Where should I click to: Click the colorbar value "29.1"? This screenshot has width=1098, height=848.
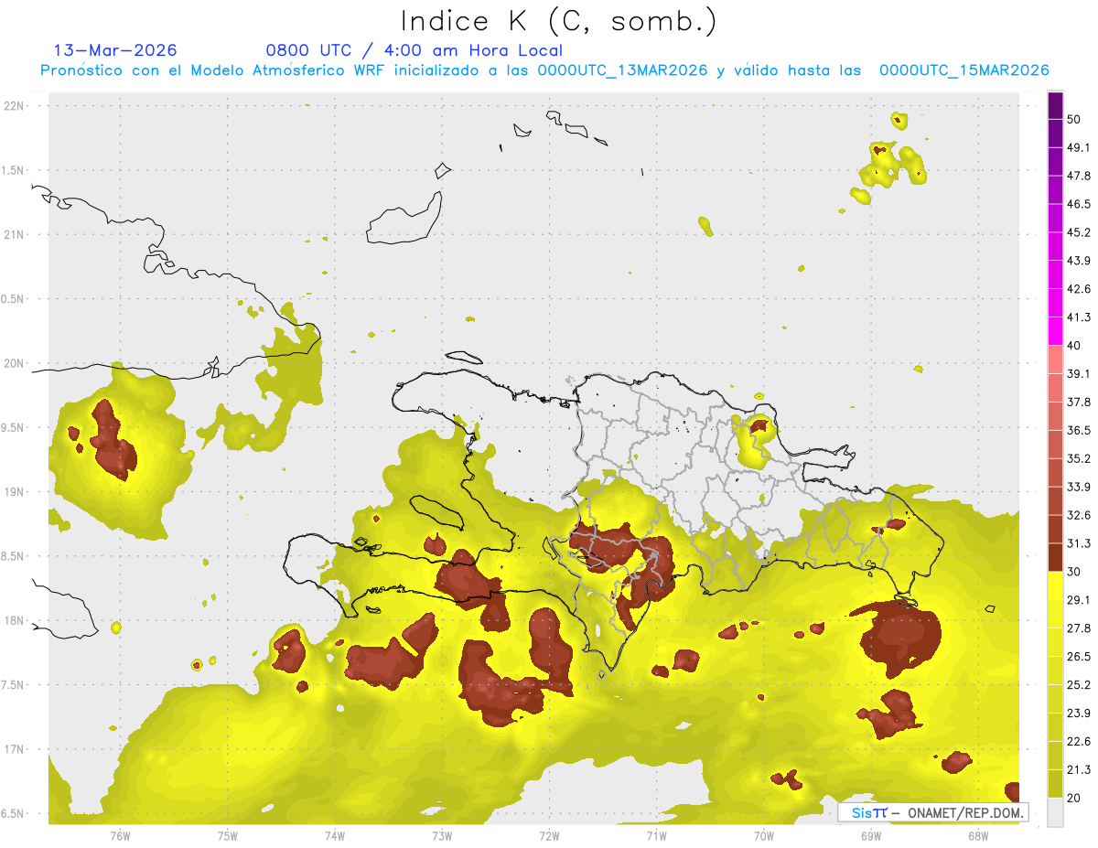[x=1078, y=600]
